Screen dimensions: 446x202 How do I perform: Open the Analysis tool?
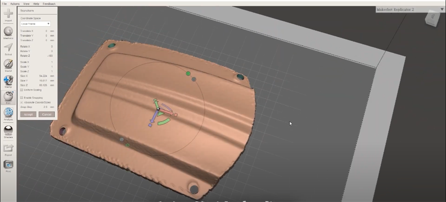point(8,113)
